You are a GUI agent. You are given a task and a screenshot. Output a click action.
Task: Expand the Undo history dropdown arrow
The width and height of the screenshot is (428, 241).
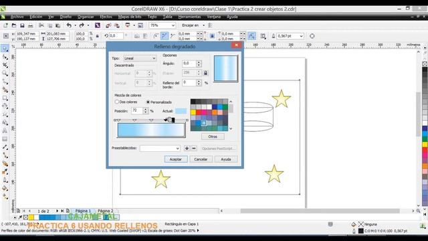[x=75, y=25]
